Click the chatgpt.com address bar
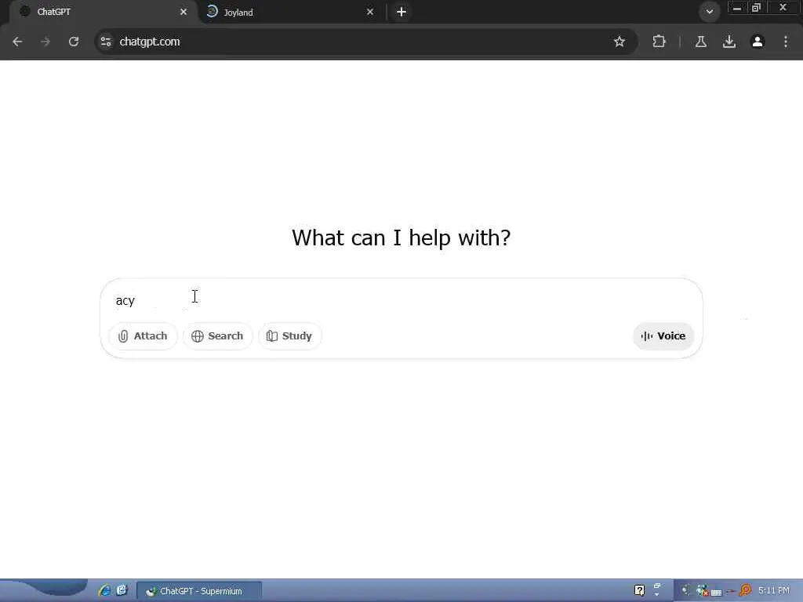The width and height of the screenshot is (803, 602). point(358,42)
